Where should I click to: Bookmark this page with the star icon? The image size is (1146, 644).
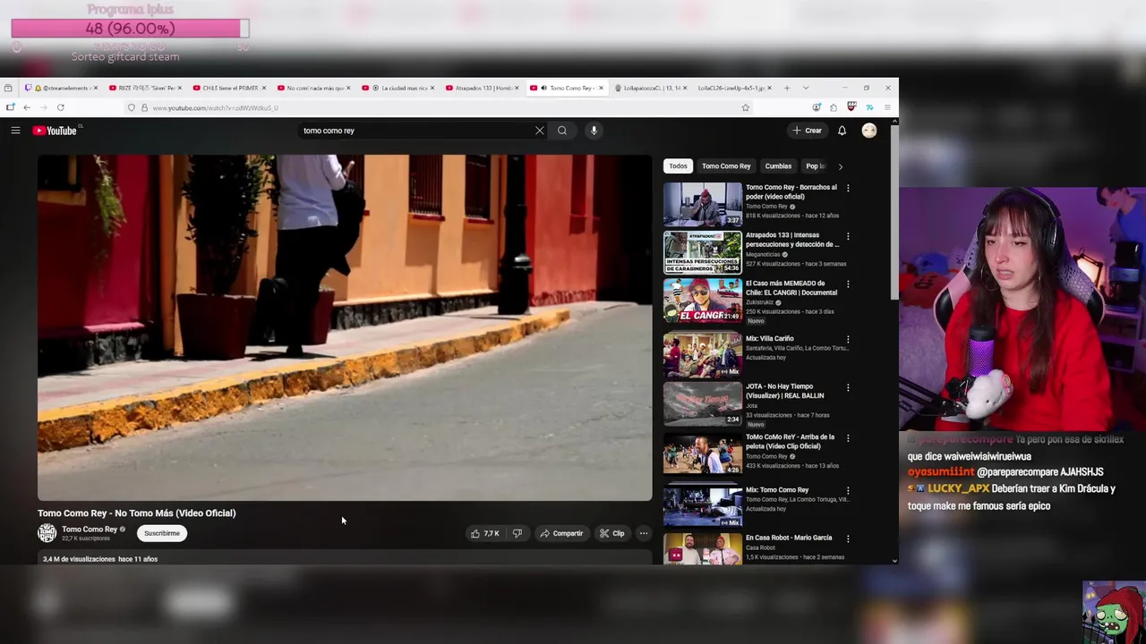tap(745, 107)
